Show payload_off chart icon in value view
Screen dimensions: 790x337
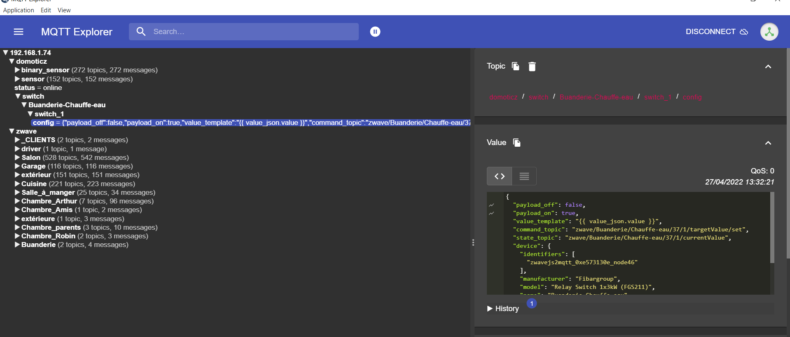point(491,205)
